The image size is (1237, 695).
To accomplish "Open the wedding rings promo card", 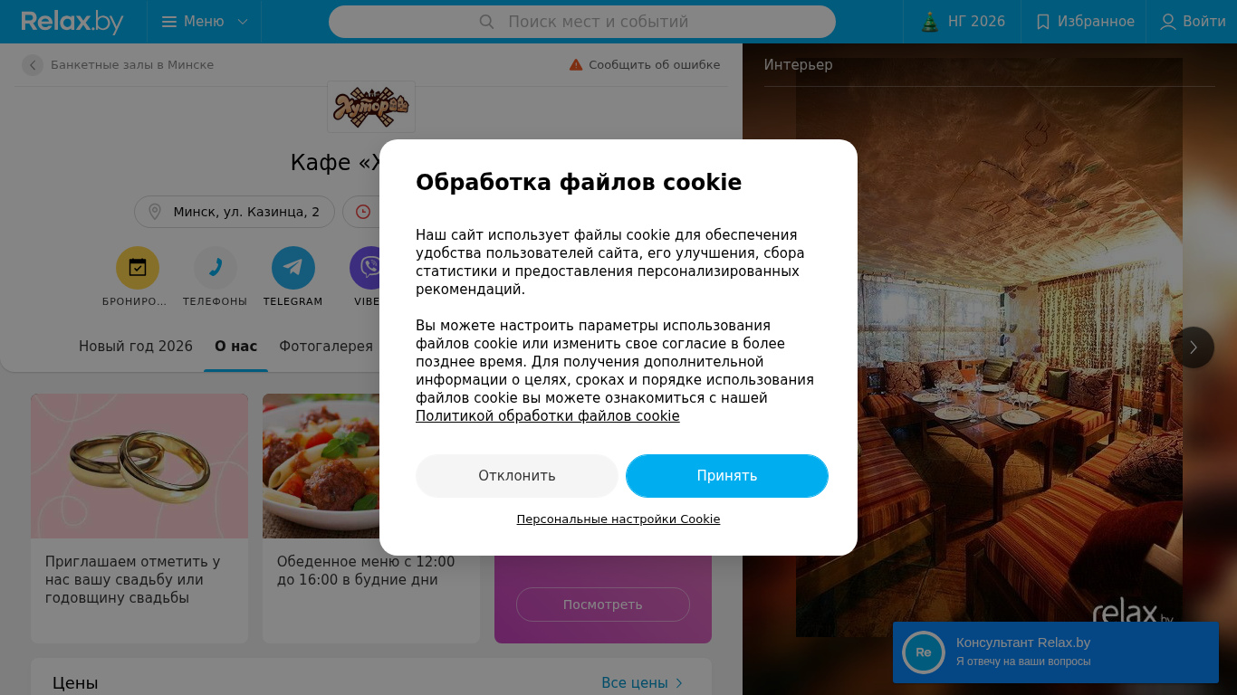I will (x=139, y=519).
